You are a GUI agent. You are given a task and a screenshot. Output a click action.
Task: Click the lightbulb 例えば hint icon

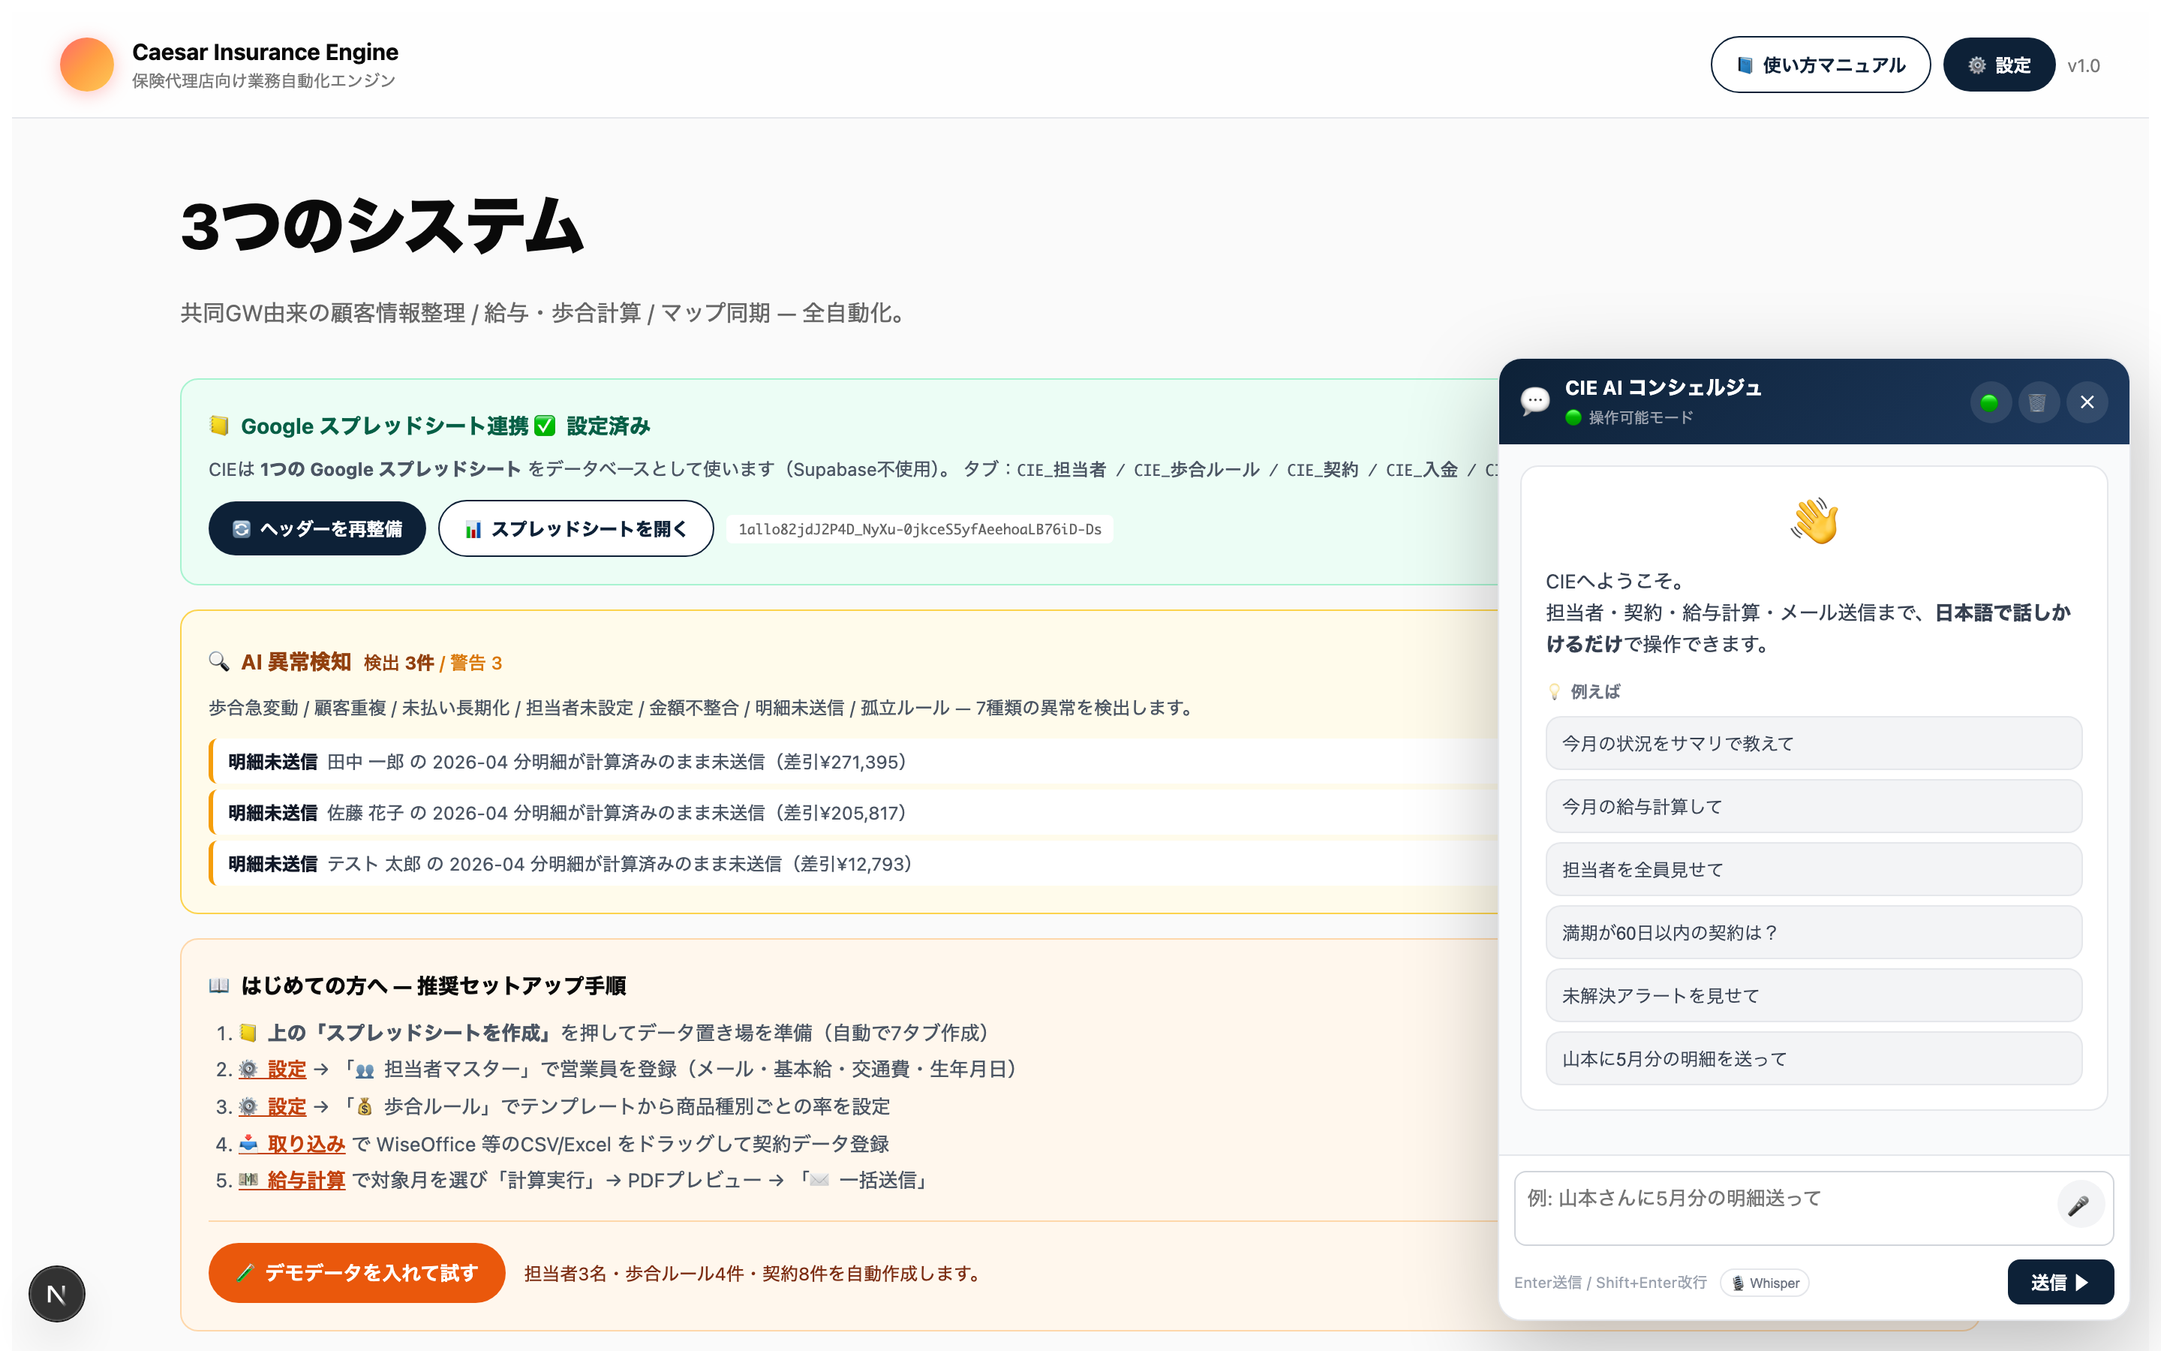tap(1555, 691)
